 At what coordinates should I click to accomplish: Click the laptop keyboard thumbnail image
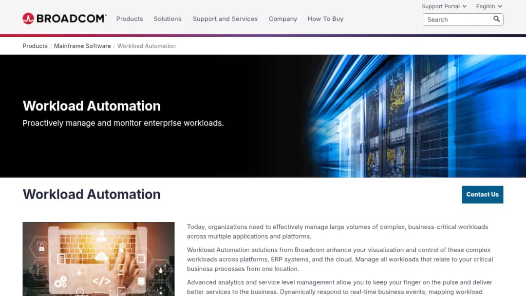pyautogui.click(x=98, y=259)
